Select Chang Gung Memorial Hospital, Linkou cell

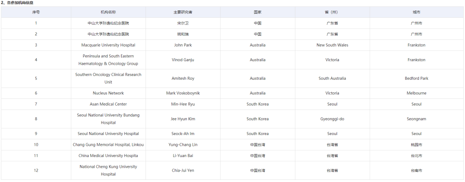[108, 144]
